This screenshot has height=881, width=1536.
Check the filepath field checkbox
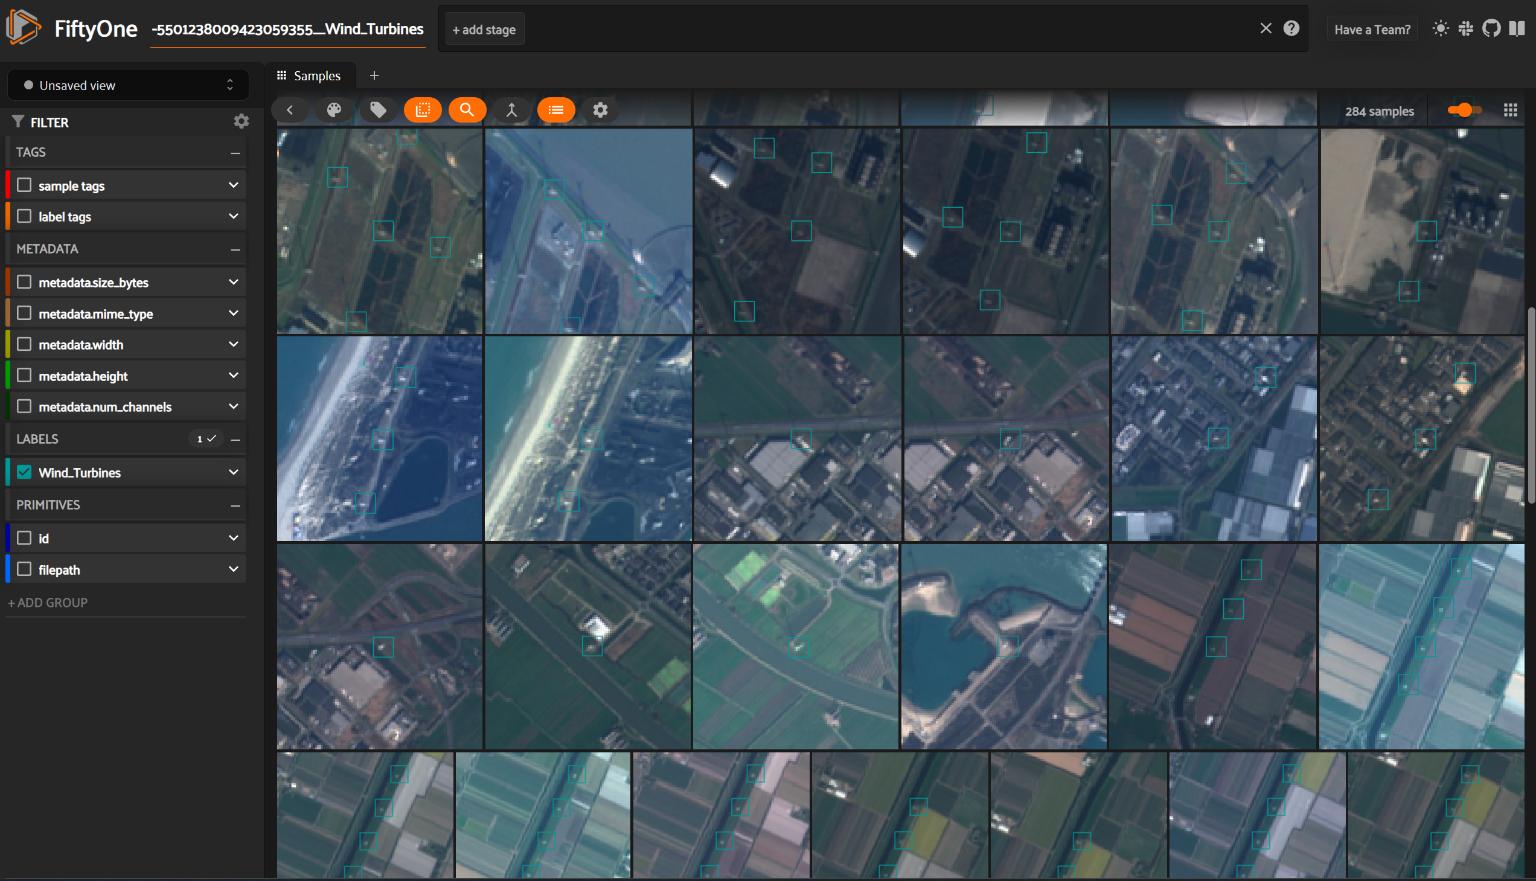24,569
